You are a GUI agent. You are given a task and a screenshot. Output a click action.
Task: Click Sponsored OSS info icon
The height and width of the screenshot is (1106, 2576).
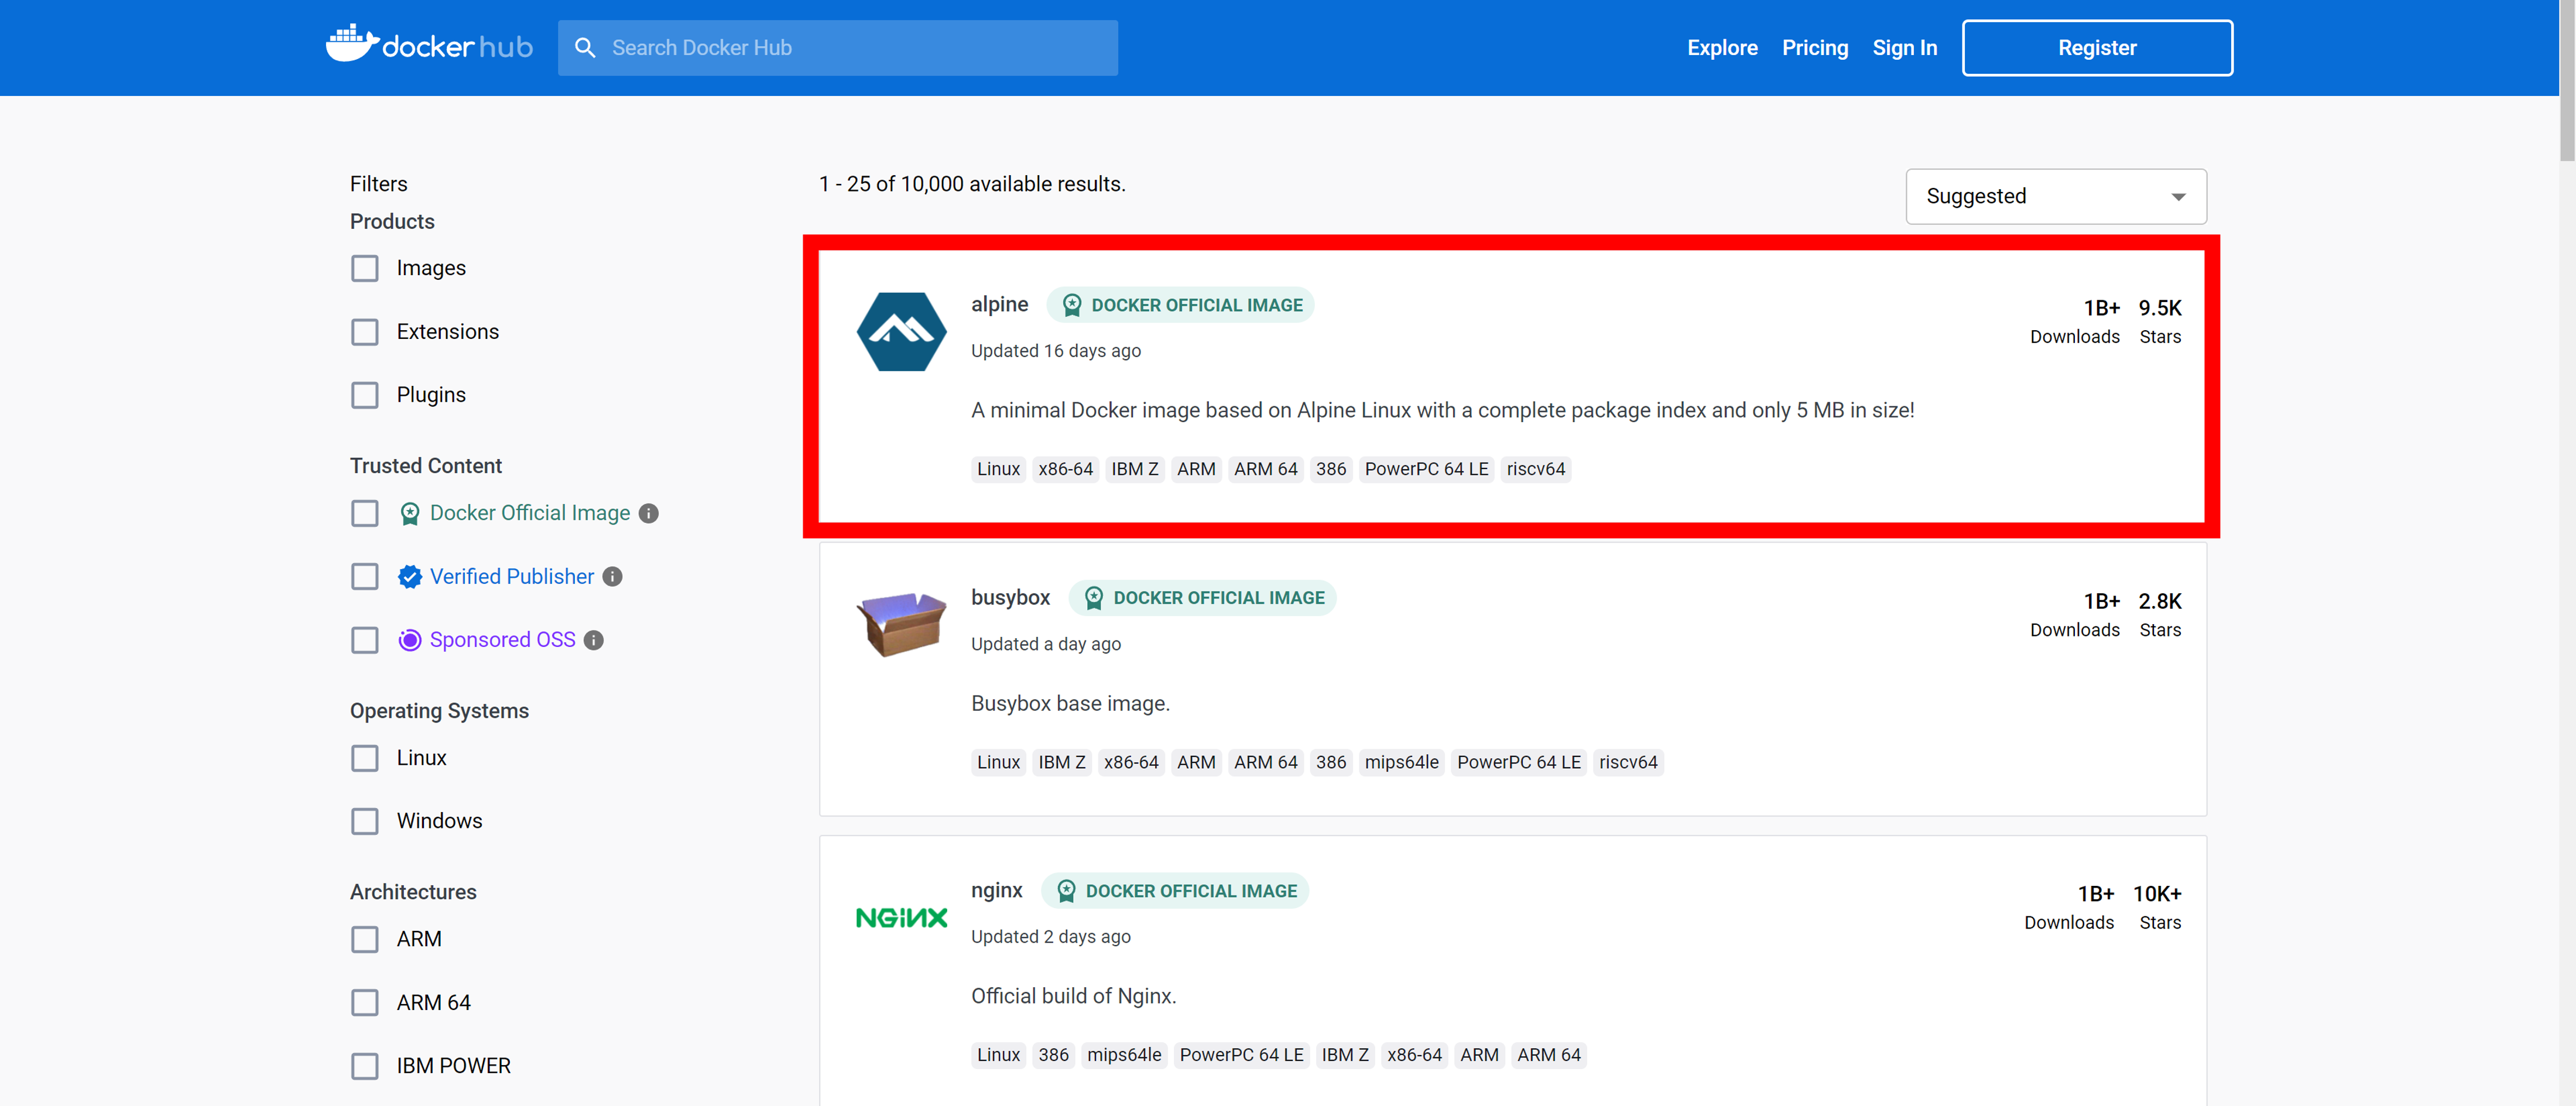click(x=594, y=640)
